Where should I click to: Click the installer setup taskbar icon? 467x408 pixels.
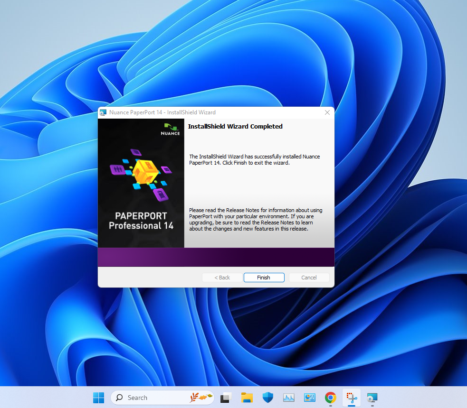click(372, 398)
